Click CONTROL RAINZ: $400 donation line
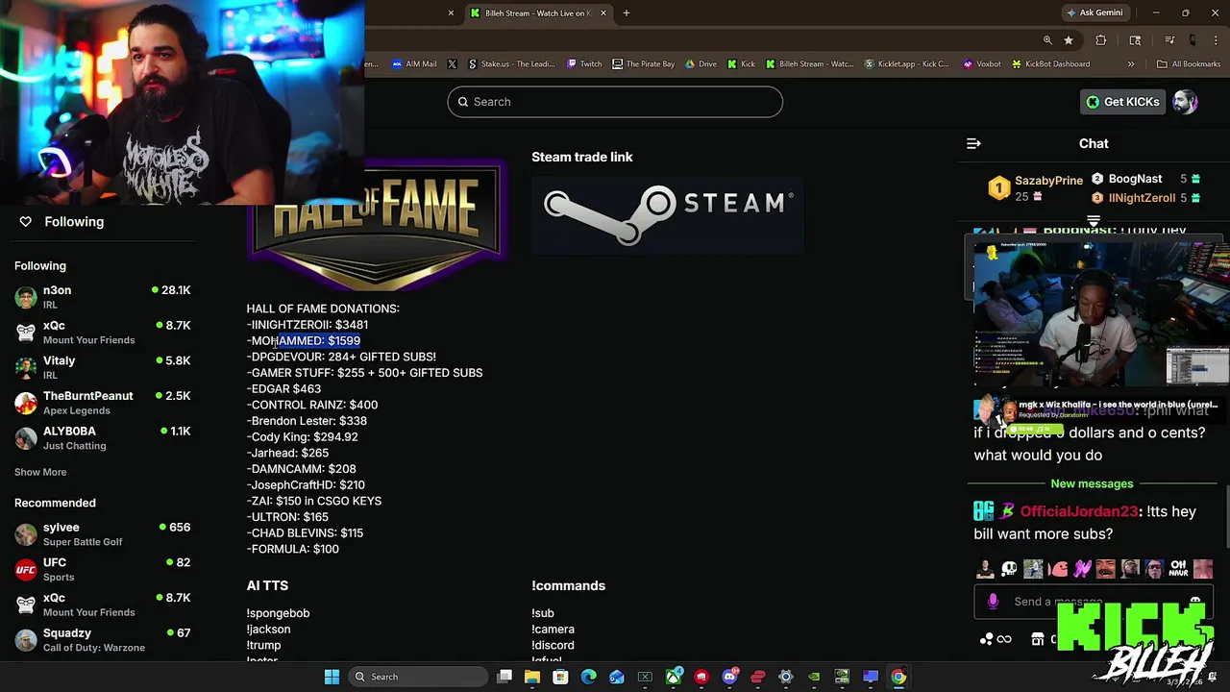1230x692 pixels. pos(312,405)
